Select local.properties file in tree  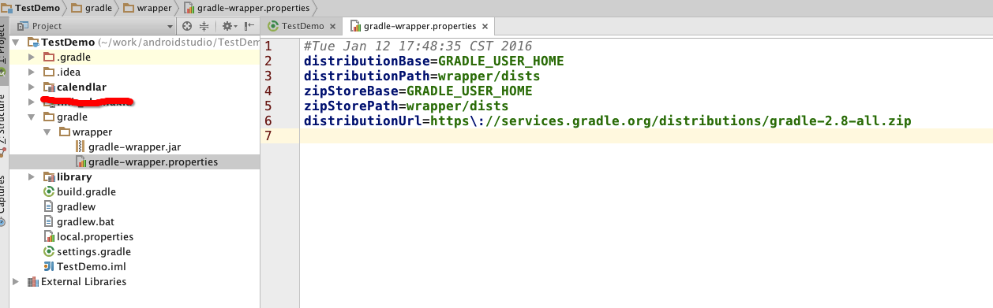coord(95,236)
